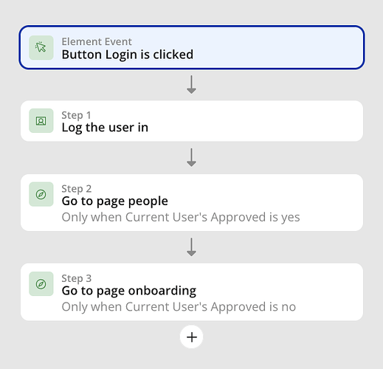The width and height of the screenshot is (383, 369).
Task: Click the 'Element Event' label
Action: tap(97, 41)
